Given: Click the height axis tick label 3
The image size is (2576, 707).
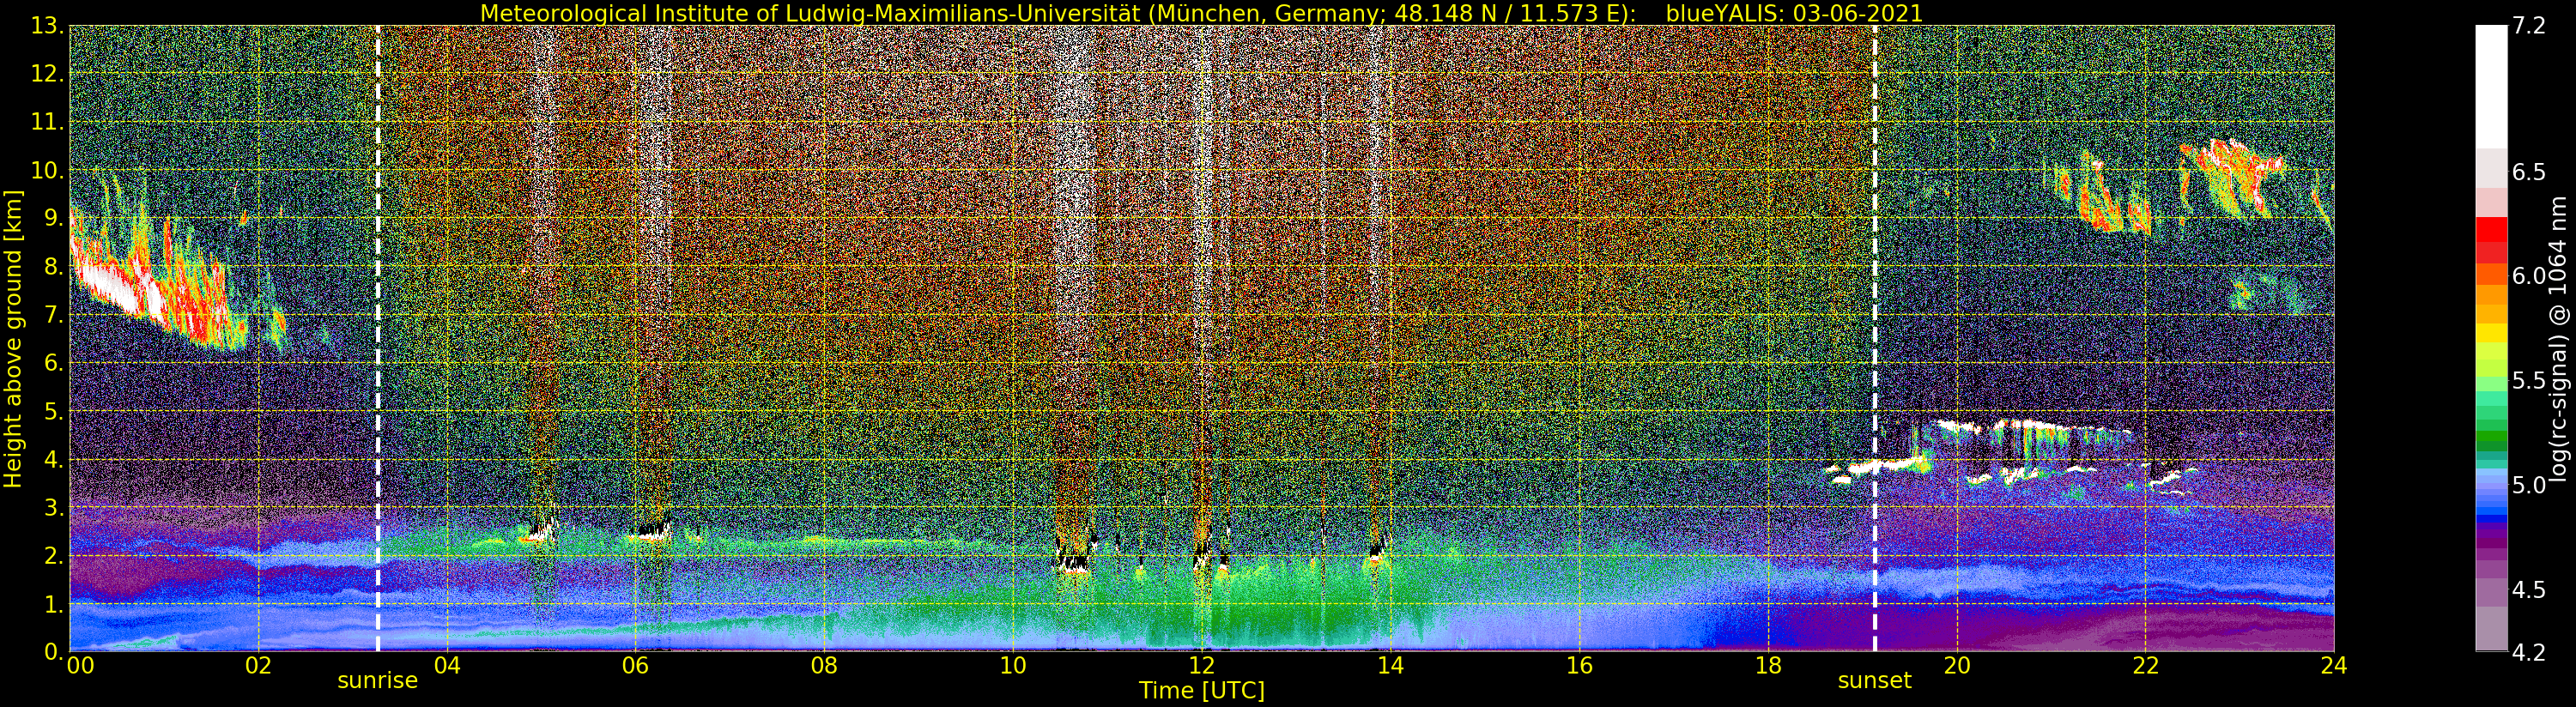Looking at the screenshot, I should coord(53,507).
